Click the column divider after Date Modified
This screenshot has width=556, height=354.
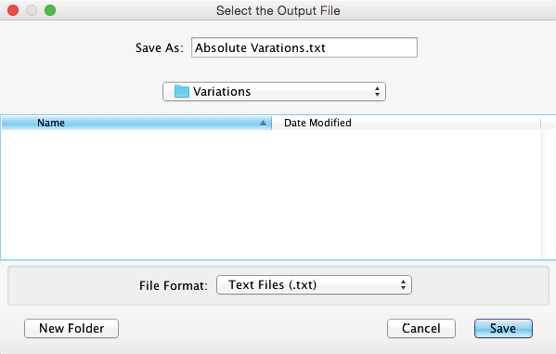[541, 123]
